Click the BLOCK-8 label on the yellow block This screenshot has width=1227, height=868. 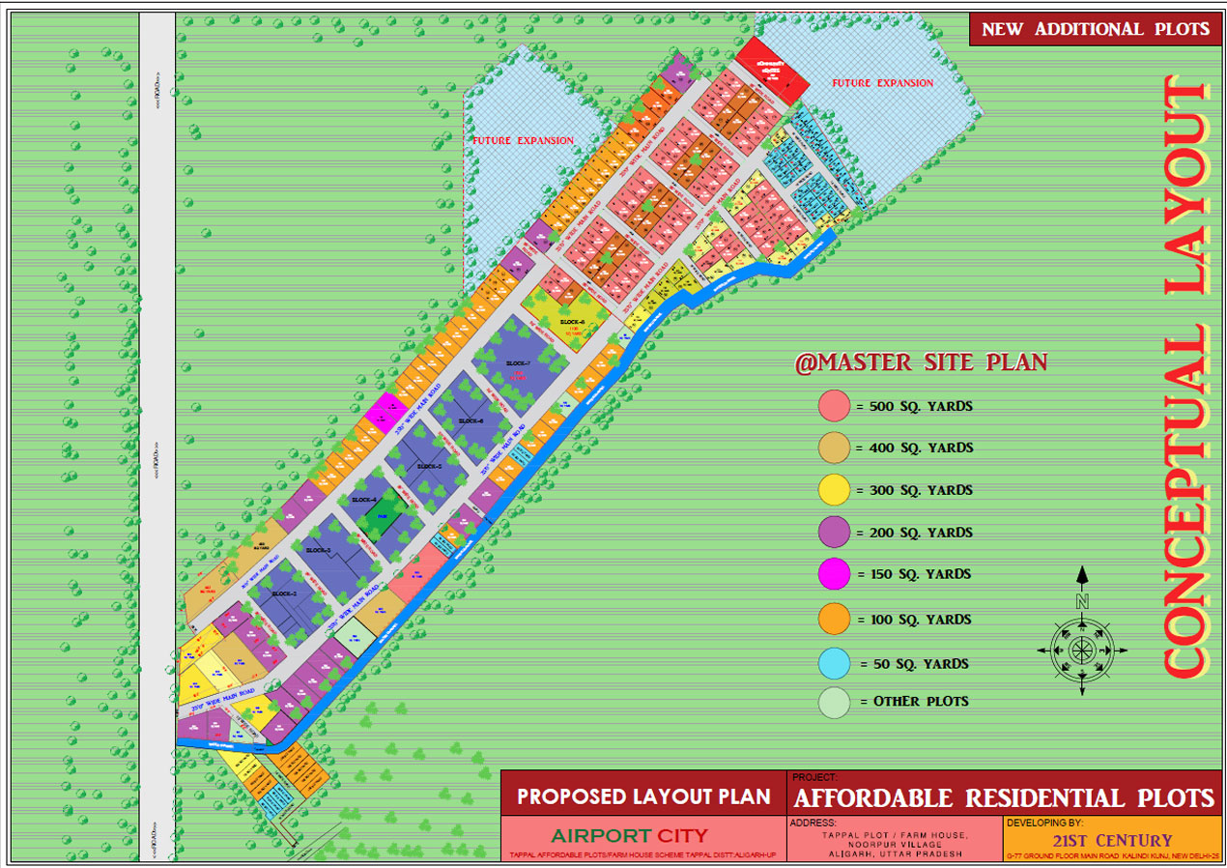(573, 322)
